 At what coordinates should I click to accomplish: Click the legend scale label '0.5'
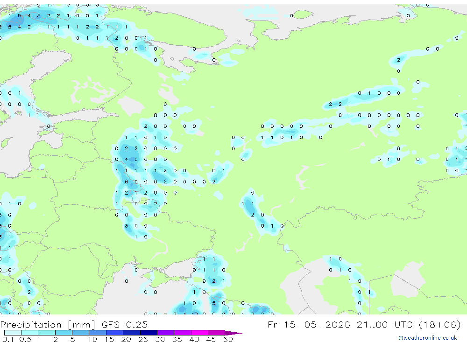(x=25, y=339)
